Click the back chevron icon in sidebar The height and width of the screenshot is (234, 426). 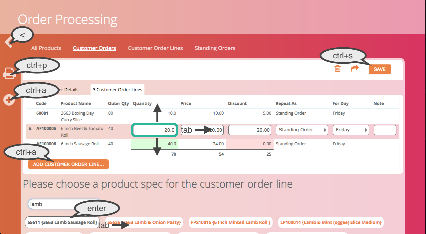coord(8,42)
